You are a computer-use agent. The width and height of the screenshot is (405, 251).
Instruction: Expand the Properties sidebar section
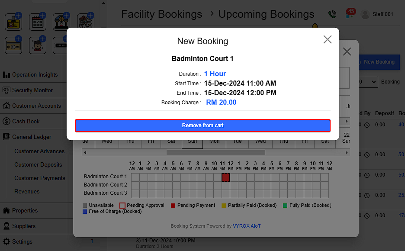tap(25, 210)
